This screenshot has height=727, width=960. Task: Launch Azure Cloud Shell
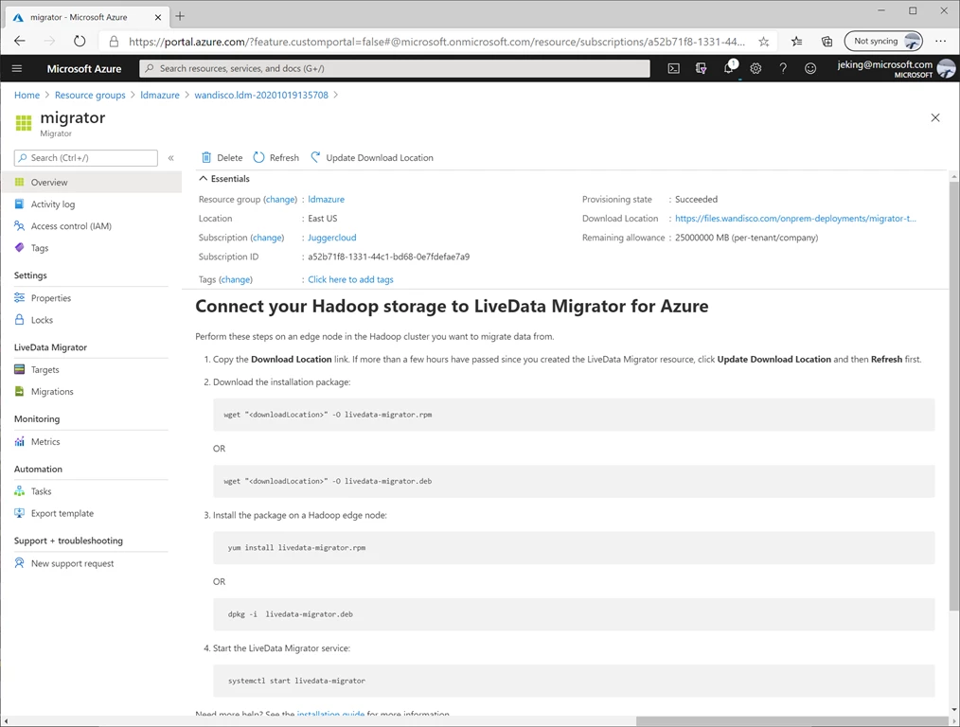pos(673,68)
